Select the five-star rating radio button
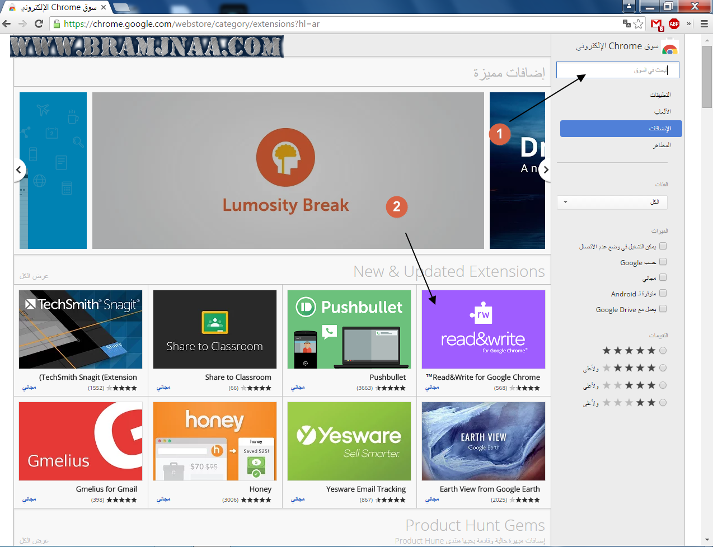This screenshot has width=713, height=547. (x=663, y=351)
